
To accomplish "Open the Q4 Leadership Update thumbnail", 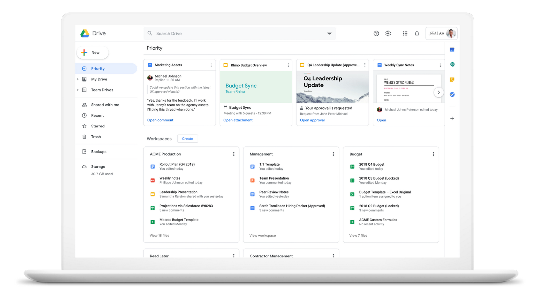I will click(x=332, y=87).
